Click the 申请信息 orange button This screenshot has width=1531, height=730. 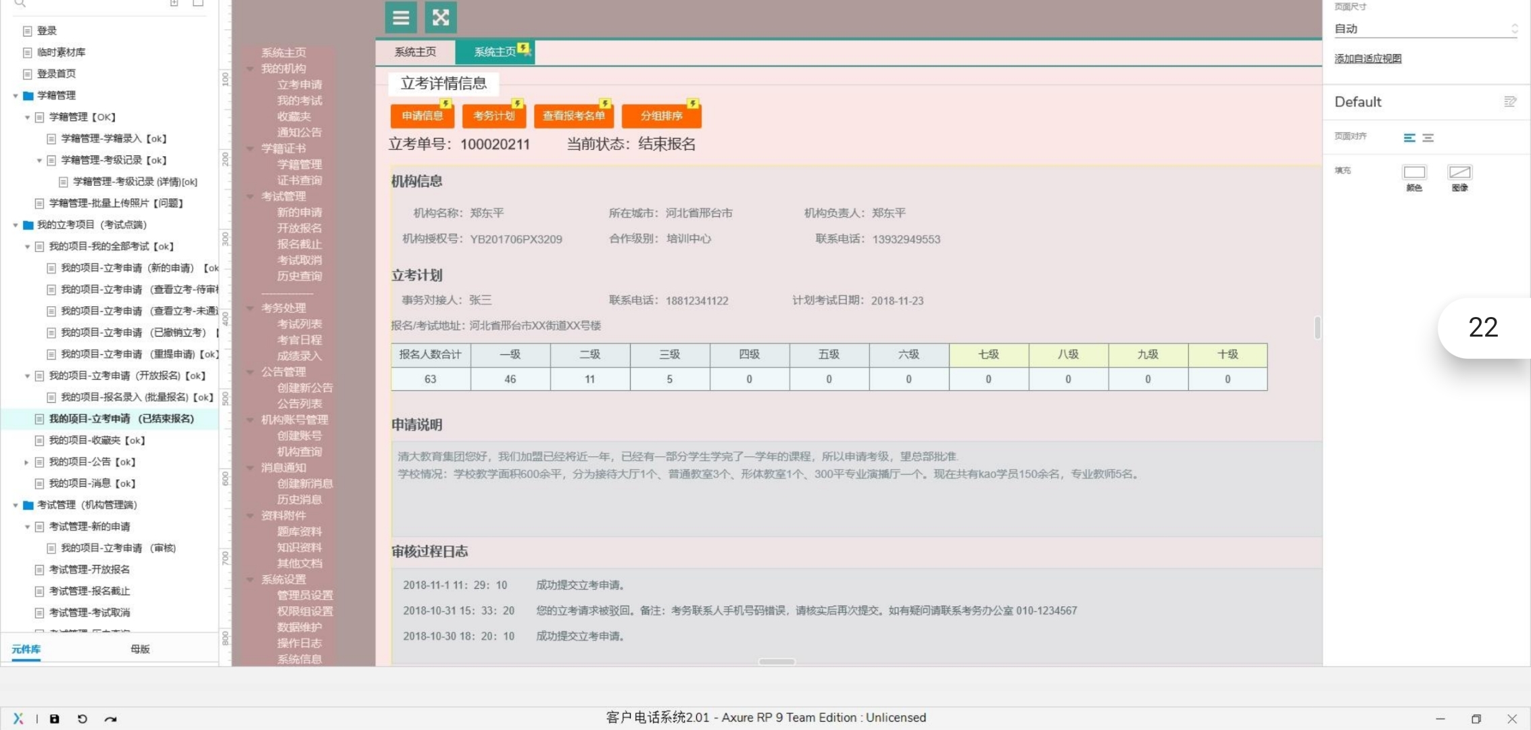point(422,116)
